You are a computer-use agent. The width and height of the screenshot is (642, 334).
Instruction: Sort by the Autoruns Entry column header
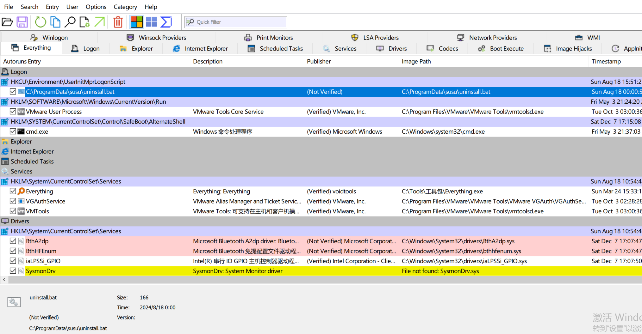tap(95, 61)
